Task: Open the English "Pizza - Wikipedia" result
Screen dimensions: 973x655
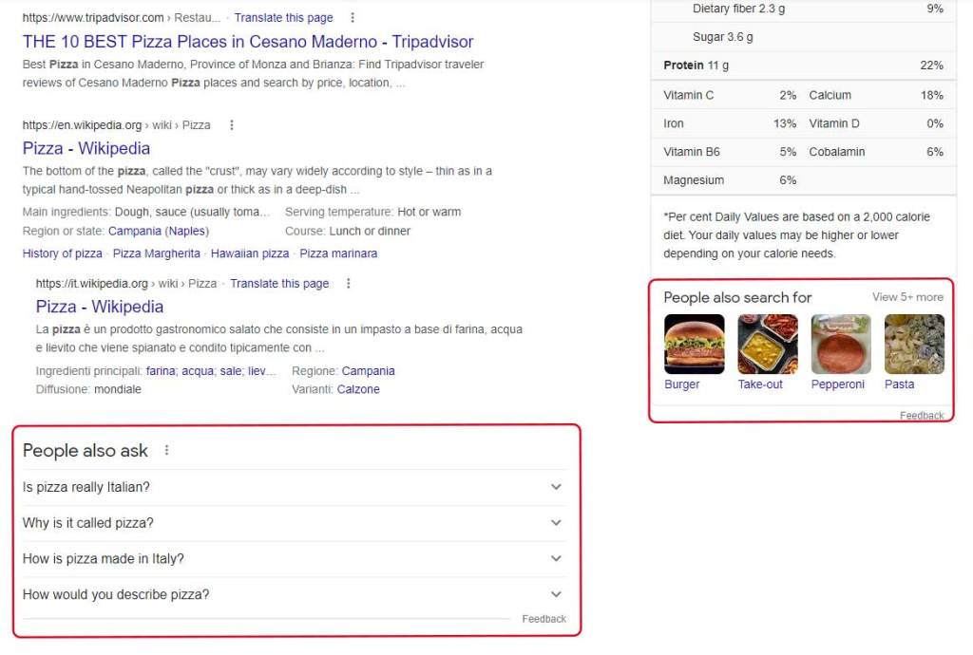Action: (x=86, y=148)
